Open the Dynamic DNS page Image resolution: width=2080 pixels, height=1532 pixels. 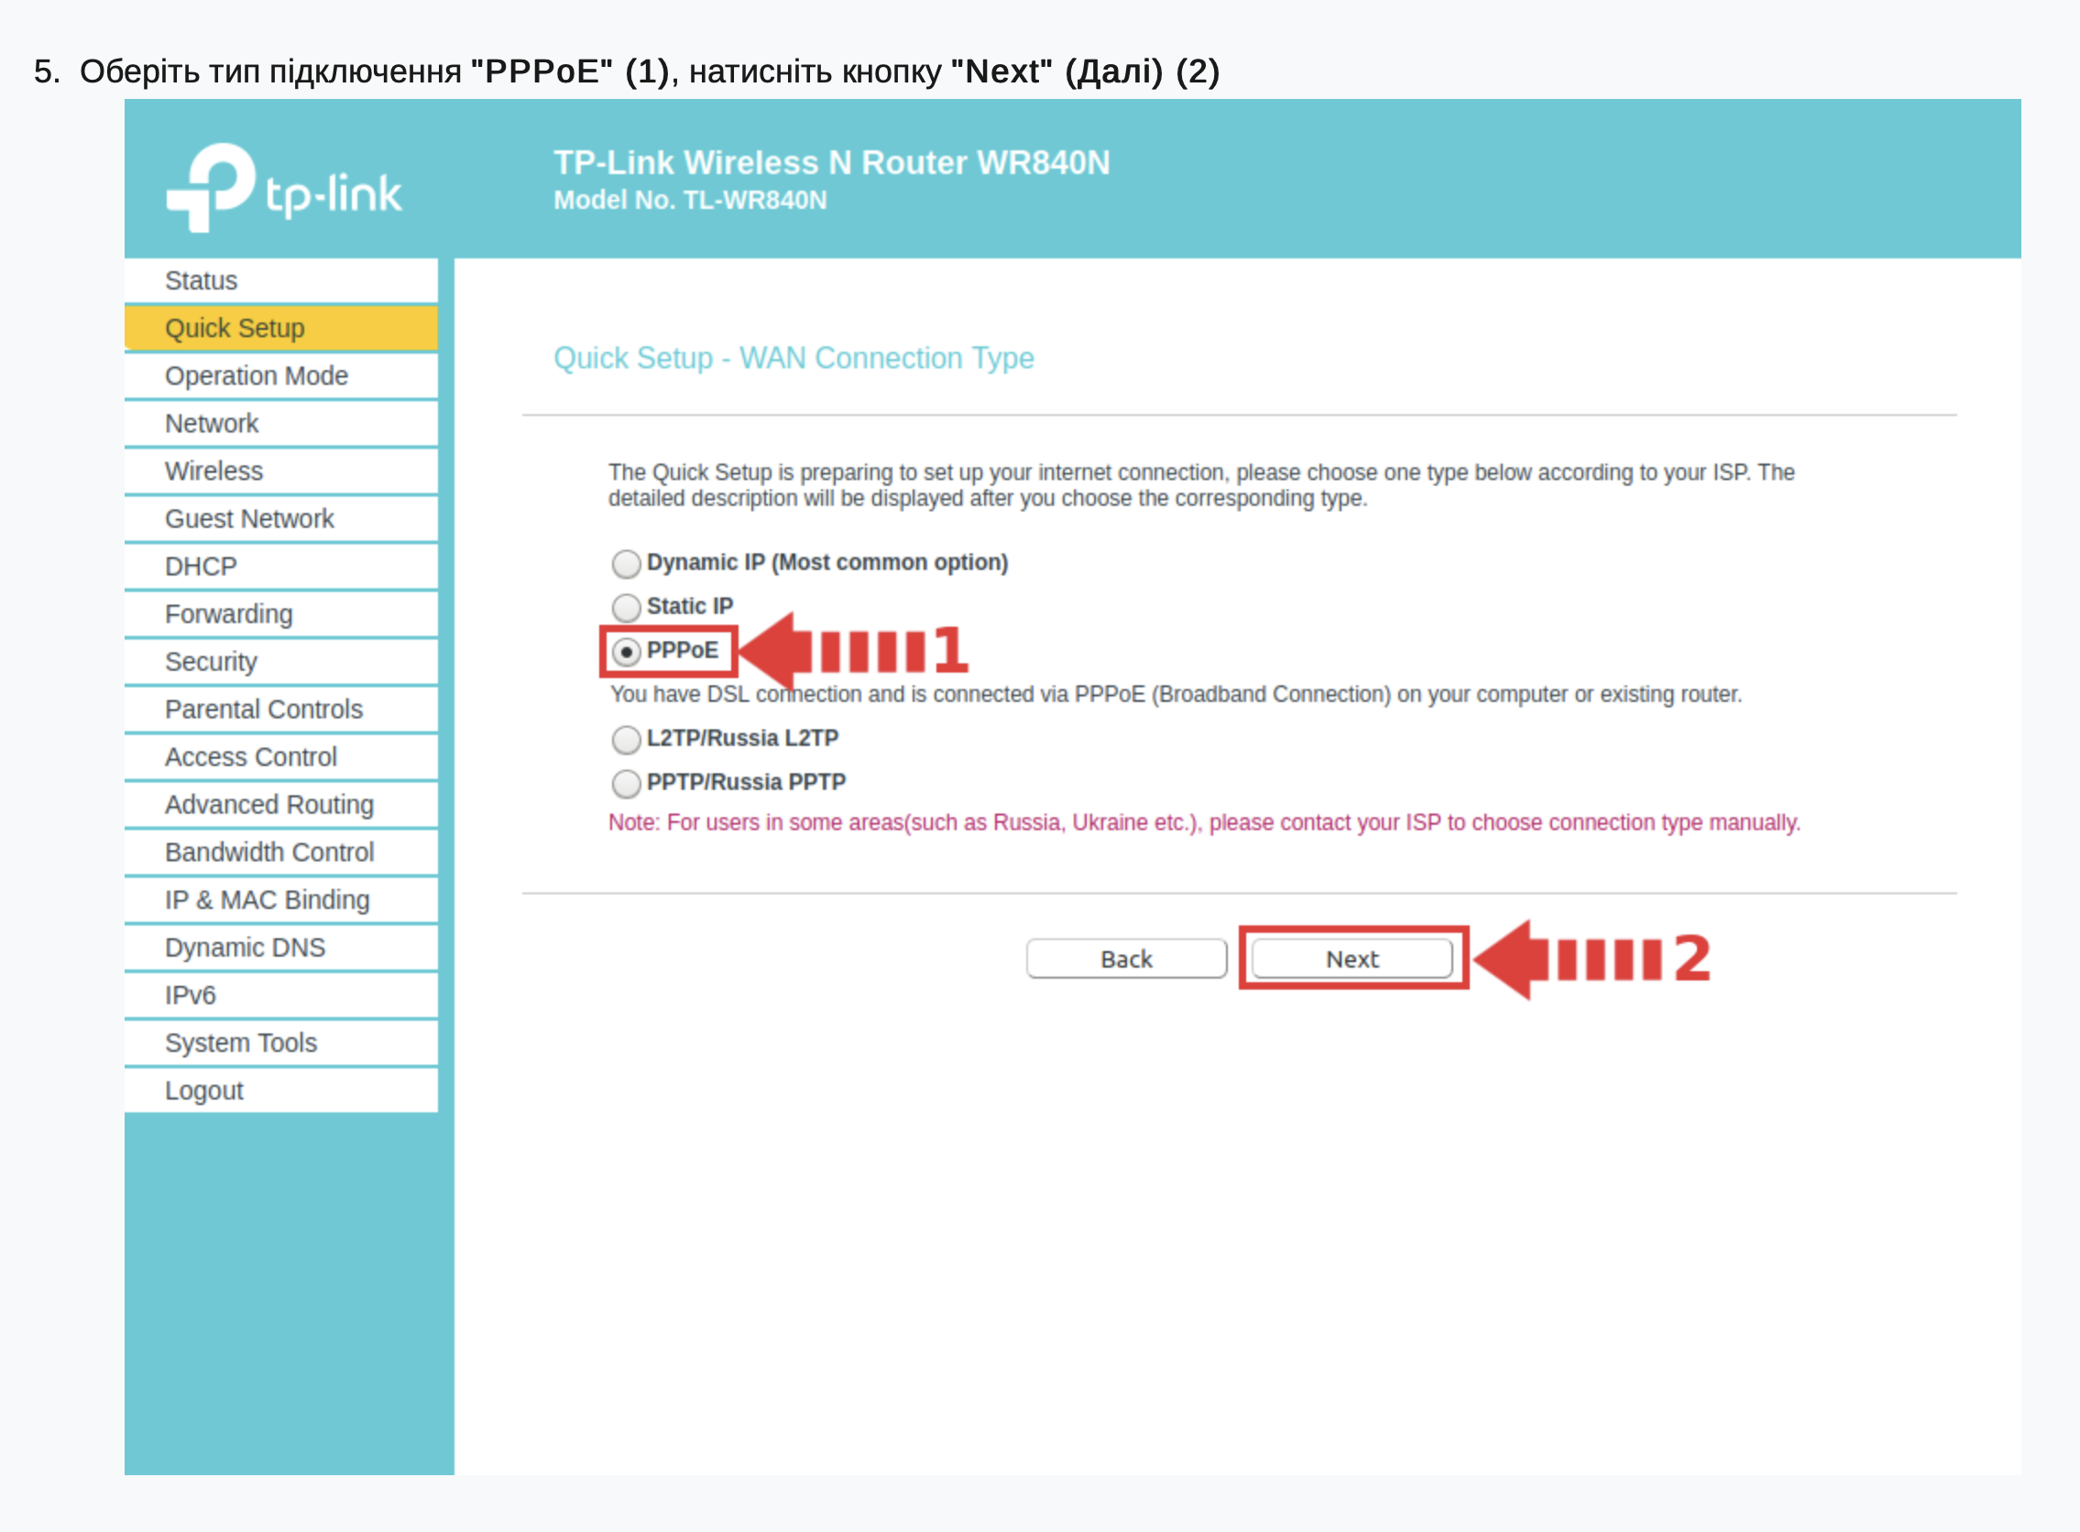[245, 947]
